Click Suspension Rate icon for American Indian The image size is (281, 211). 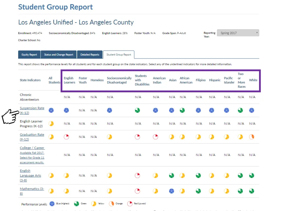point(156,110)
